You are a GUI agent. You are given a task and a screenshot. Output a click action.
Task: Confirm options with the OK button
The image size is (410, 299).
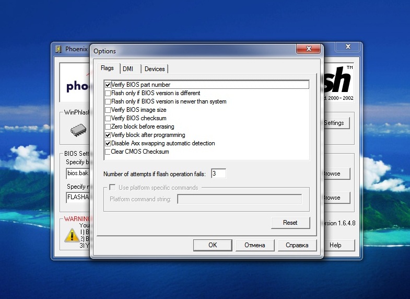click(x=213, y=245)
